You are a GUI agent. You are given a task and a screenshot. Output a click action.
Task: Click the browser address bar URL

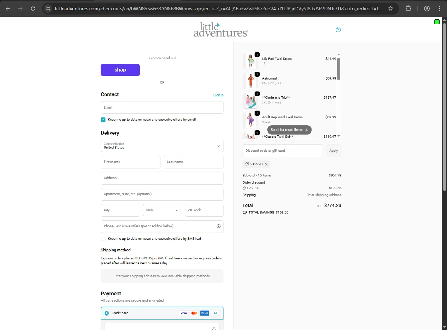tap(218, 9)
